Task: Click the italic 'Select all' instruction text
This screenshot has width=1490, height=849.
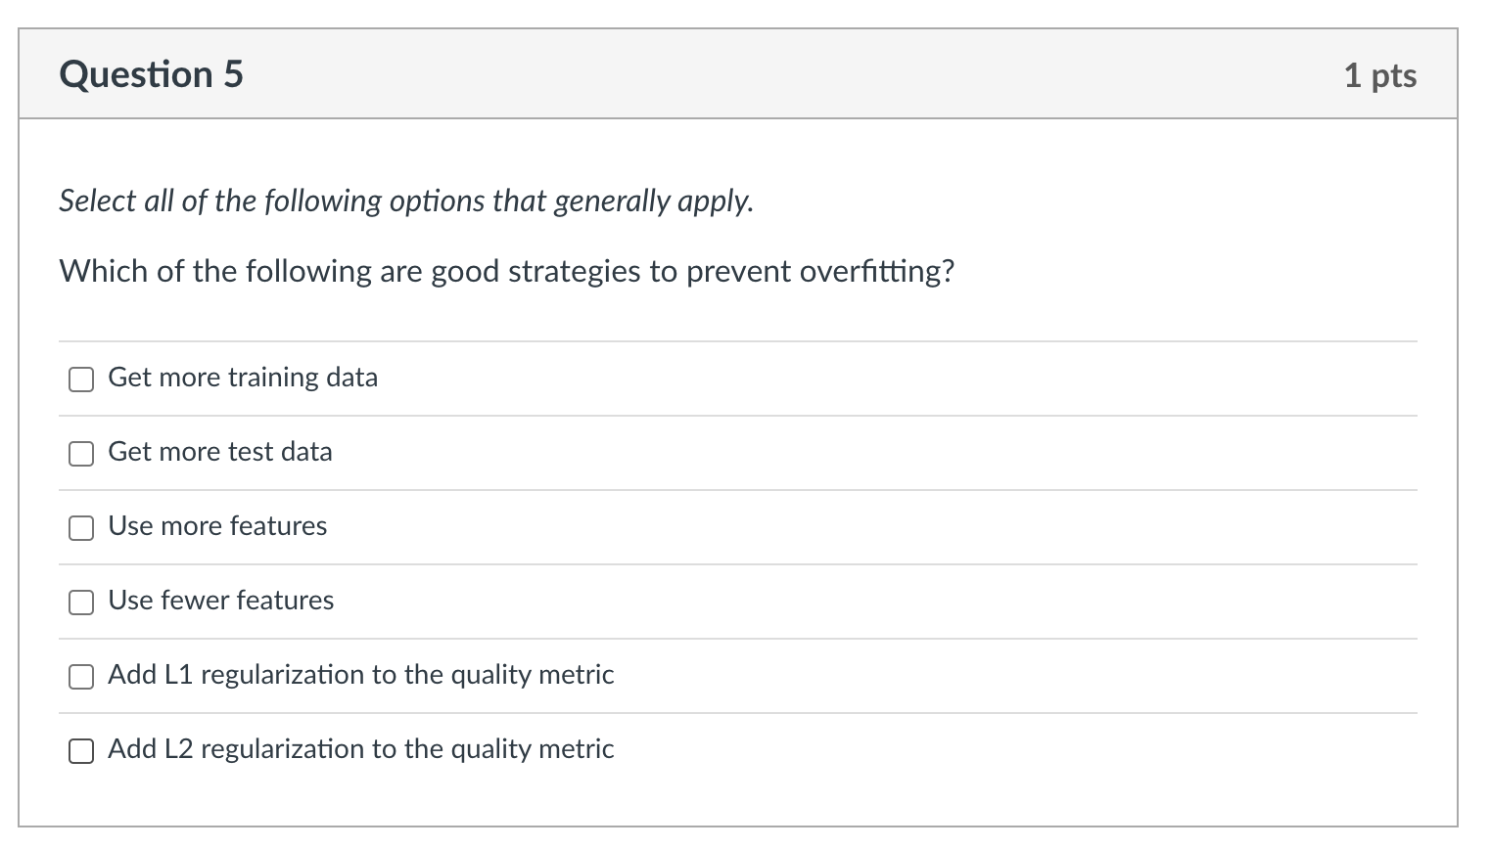Action: click(405, 201)
